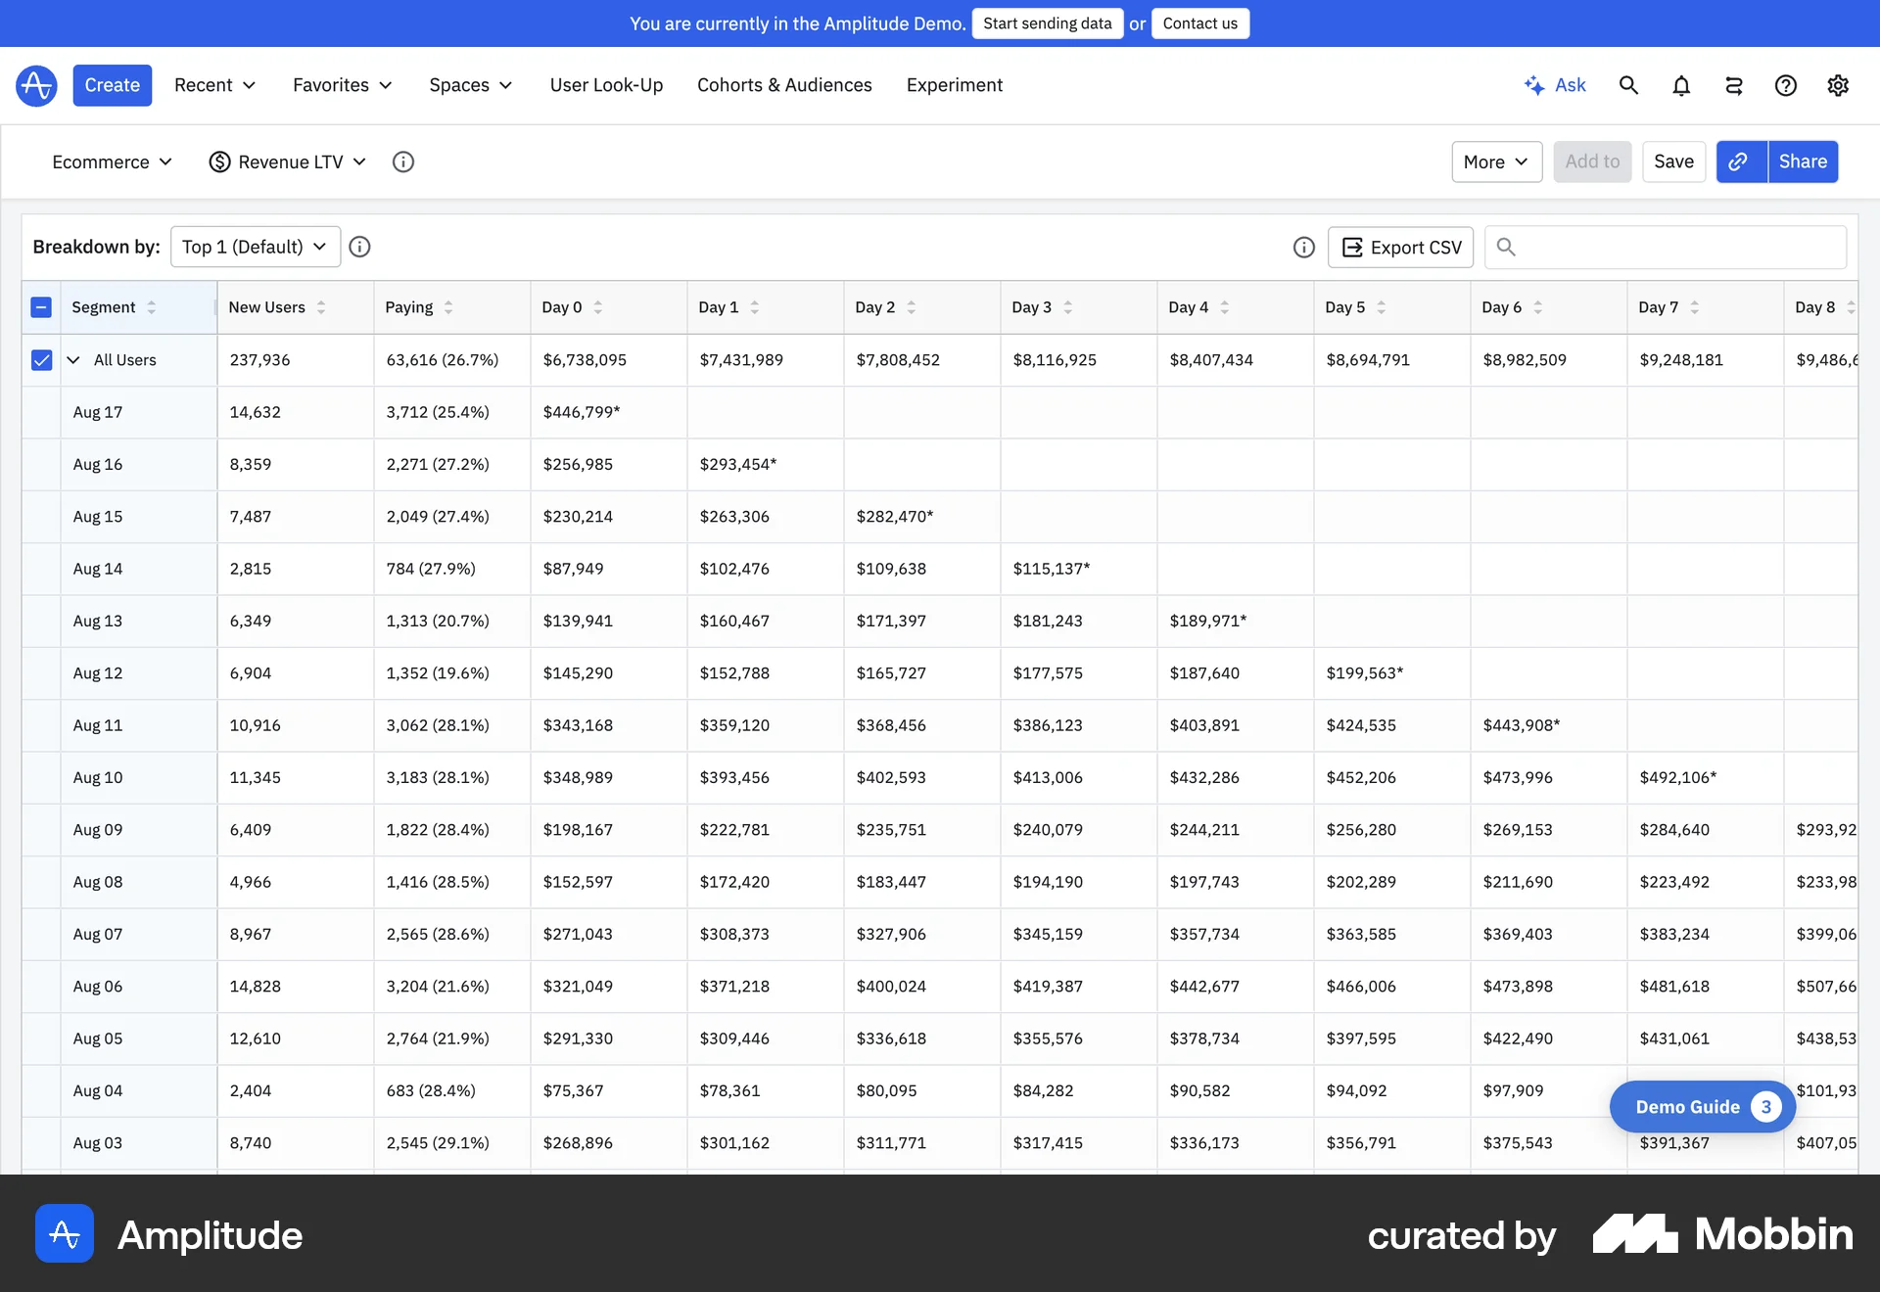This screenshot has height=1292, width=1880.
Task: Click the copy link icon button
Action: pyautogui.click(x=1739, y=161)
